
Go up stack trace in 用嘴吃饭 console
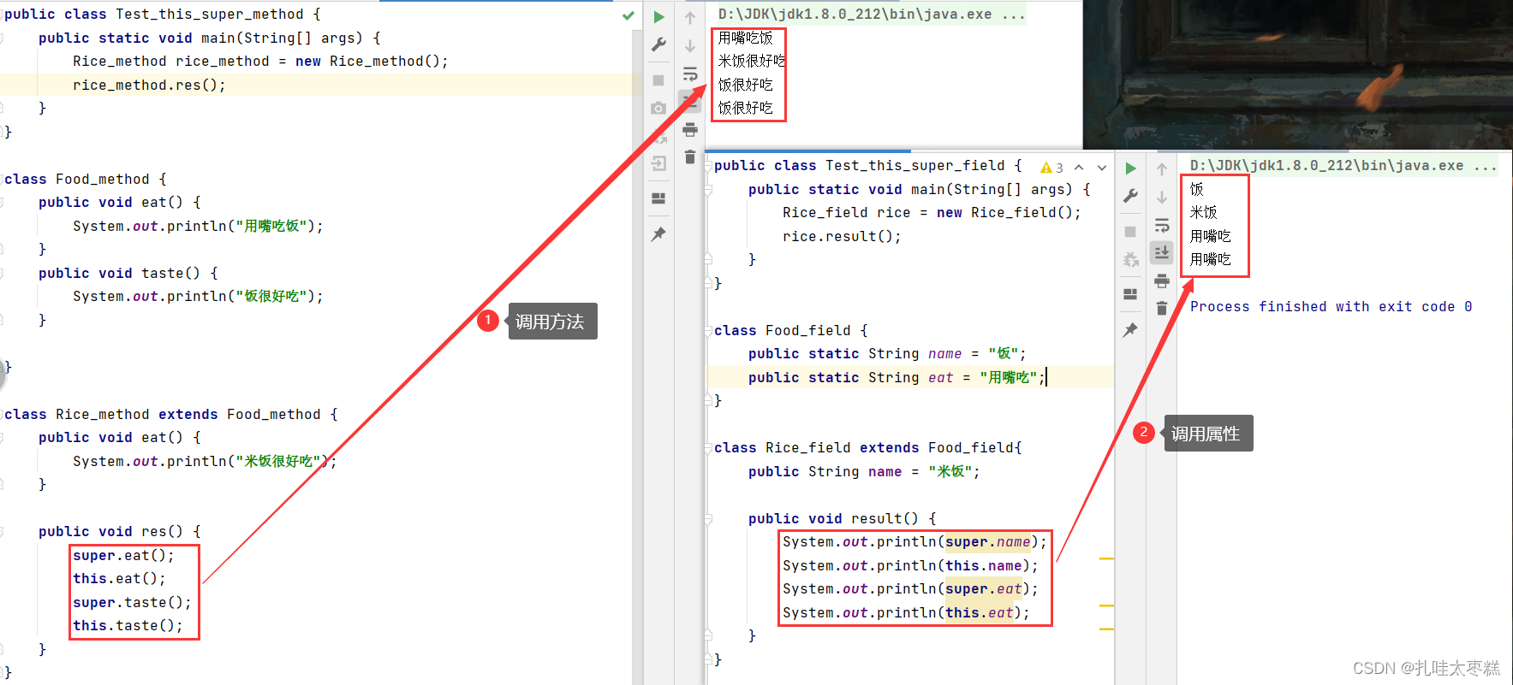click(x=690, y=17)
